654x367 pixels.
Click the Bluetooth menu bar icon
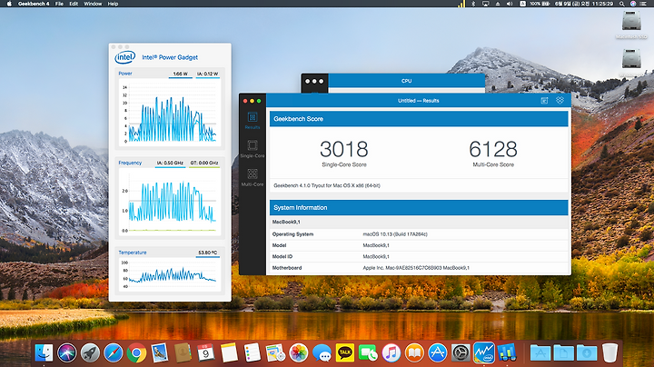pos(473,4)
